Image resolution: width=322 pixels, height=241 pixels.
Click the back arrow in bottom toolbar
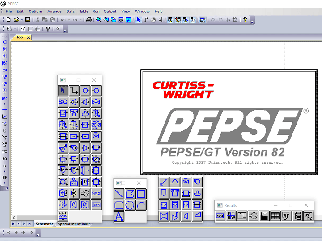click(17, 233)
